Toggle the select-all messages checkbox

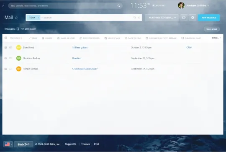point(5,38)
